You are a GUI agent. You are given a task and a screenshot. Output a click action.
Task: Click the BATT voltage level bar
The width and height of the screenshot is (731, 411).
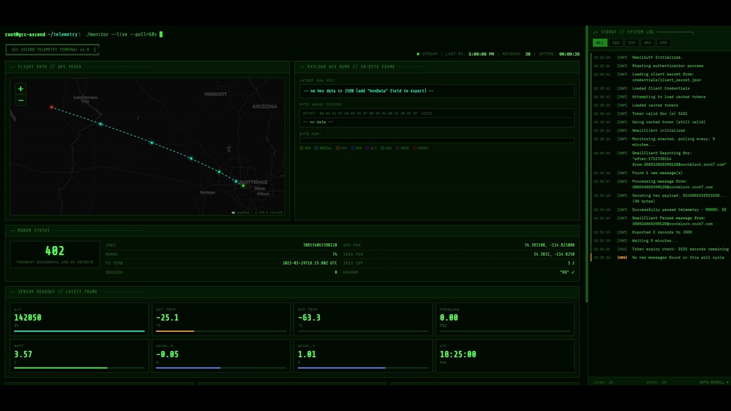click(61, 368)
